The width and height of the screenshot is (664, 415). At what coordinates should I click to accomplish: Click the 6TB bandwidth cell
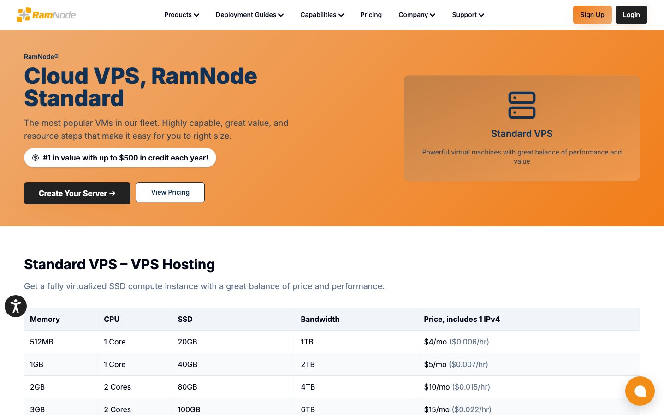[356, 408]
